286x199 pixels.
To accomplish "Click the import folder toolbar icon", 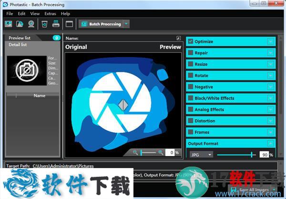I will pos(20,24).
